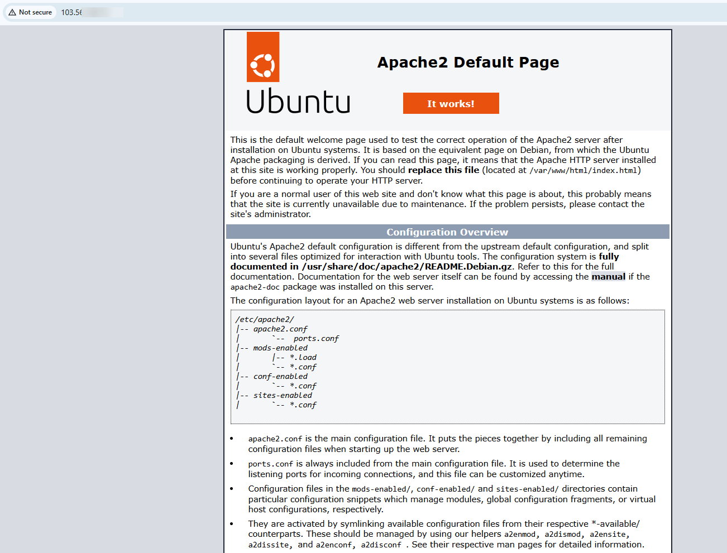This screenshot has height=553, width=727.
Task: Click the Apache2 Default Page heading
Action: coord(468,62)
